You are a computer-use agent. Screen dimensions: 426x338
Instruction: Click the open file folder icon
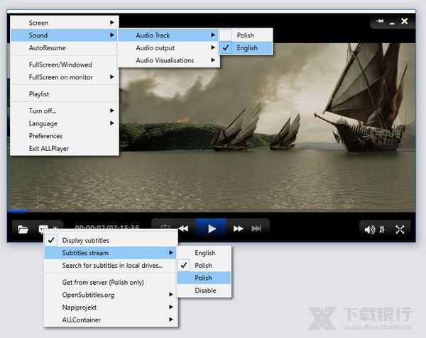pos(23,229)
